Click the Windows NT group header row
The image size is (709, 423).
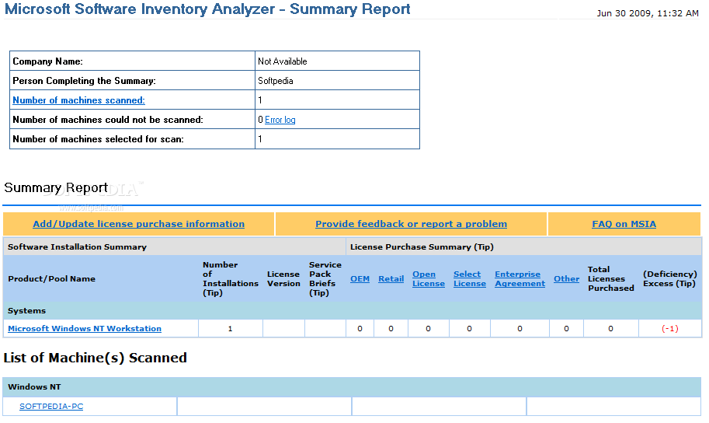(352, 386)
